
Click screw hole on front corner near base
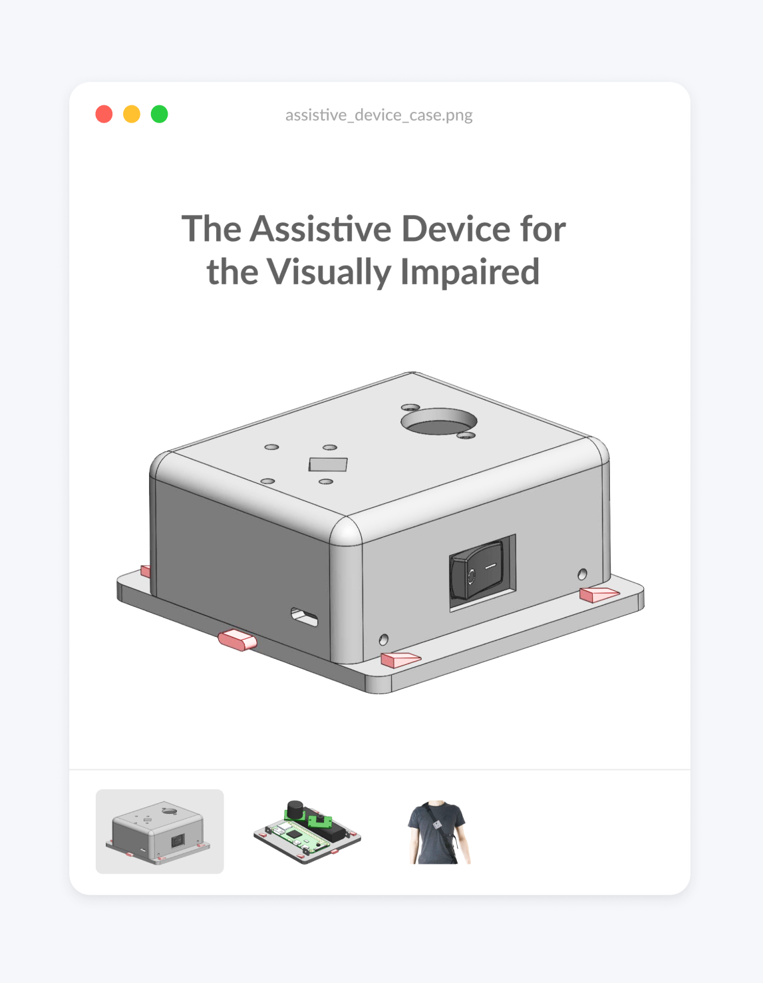383,640
